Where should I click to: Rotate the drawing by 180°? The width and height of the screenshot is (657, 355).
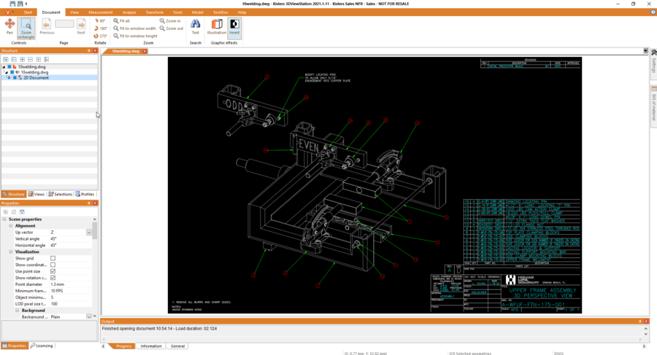101,28
